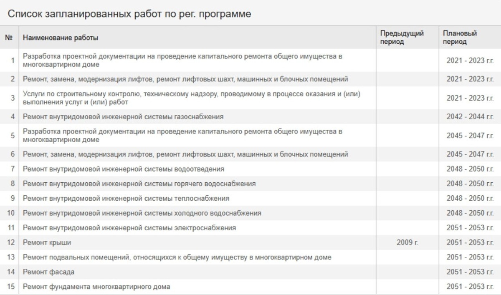
Task: Click planned period '2045 - 2047 г.г.' in row 5
Action: click(x=470, y=136)
